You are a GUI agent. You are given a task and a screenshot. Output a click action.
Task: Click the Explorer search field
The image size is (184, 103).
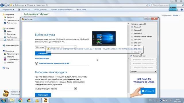click(167, 5)
